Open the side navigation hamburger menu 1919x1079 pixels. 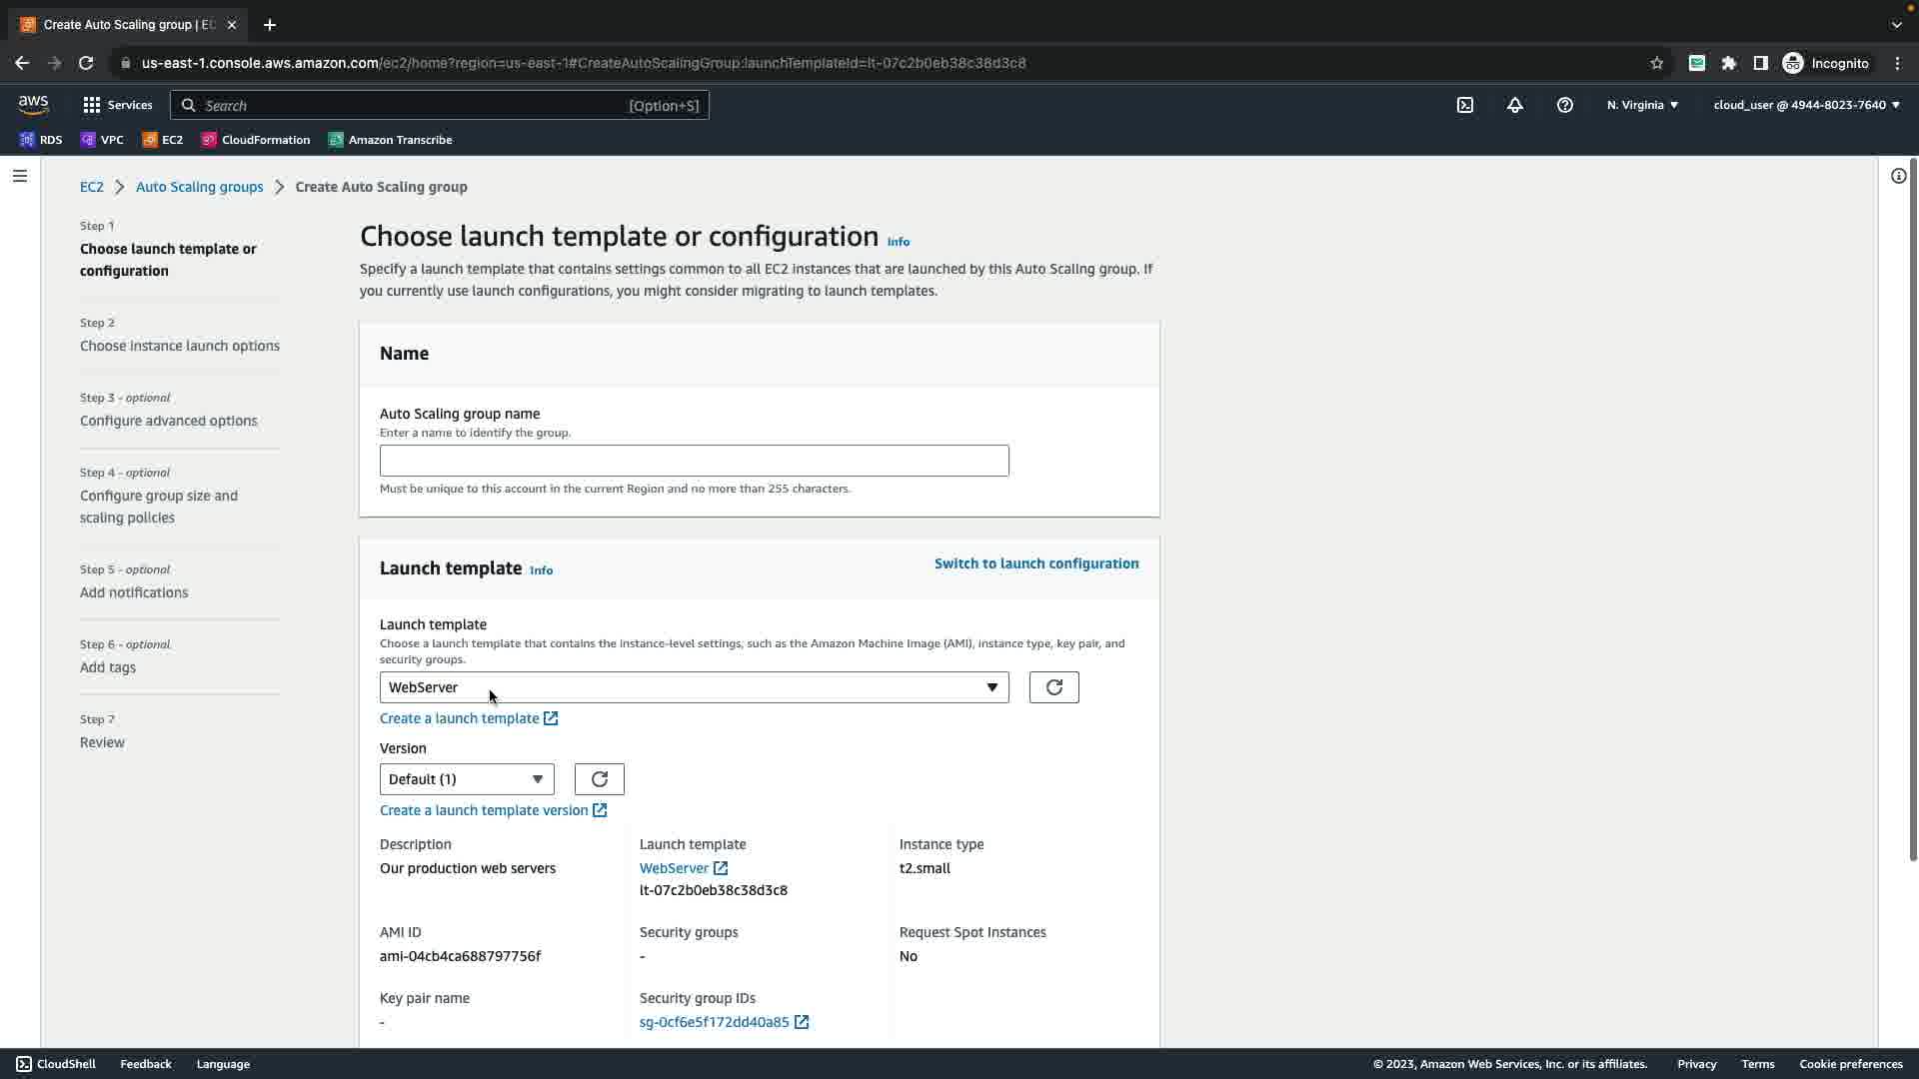coord(20,176)
